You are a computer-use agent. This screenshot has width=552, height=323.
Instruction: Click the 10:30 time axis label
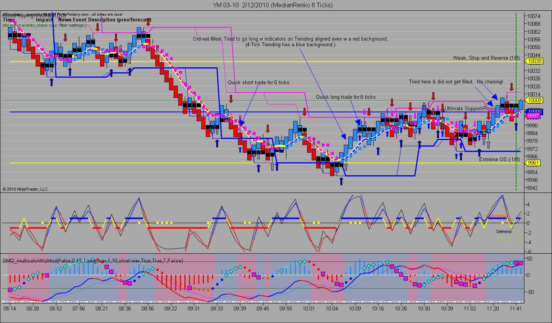(424, 308)
